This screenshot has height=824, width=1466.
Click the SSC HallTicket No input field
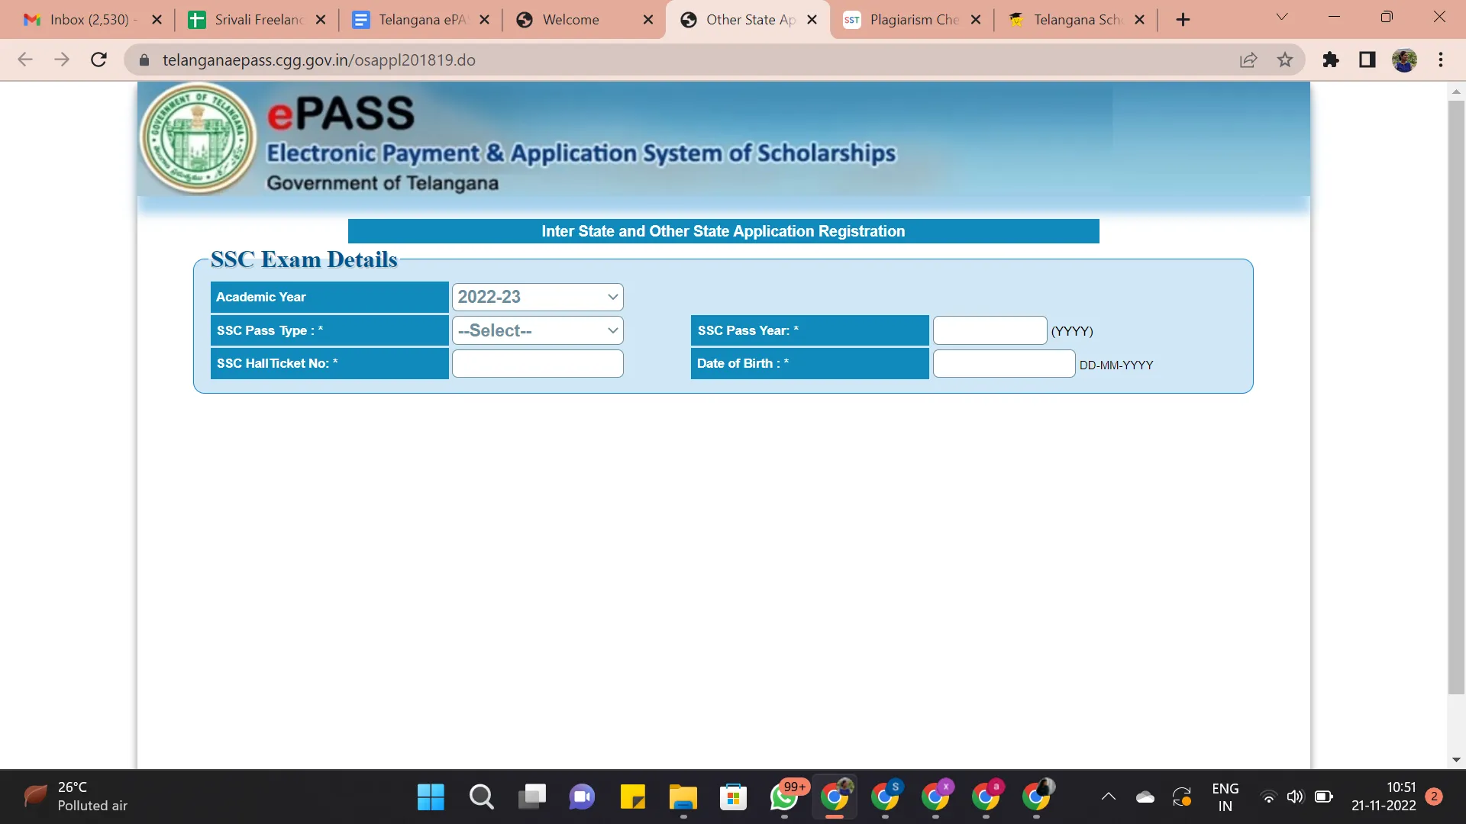coord(538,363)
